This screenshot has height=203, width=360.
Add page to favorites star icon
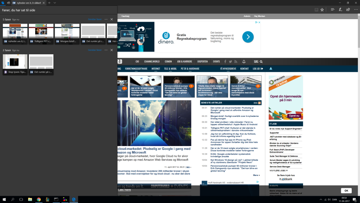pos(322,10)
